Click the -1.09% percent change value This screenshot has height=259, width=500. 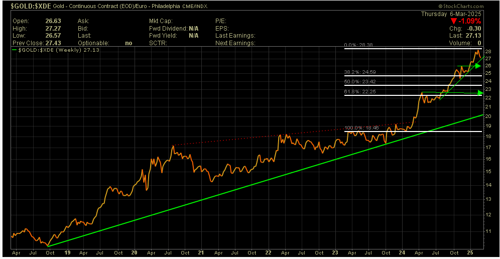(470, 22)
